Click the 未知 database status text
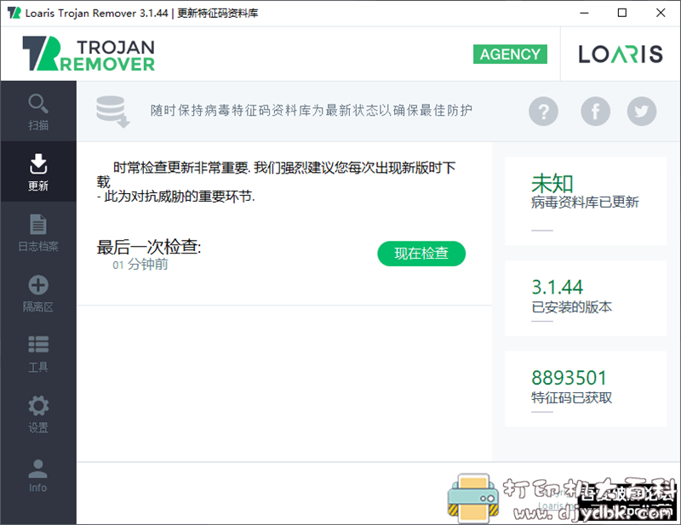Screen dimensions: 681x525 [552, 183]
